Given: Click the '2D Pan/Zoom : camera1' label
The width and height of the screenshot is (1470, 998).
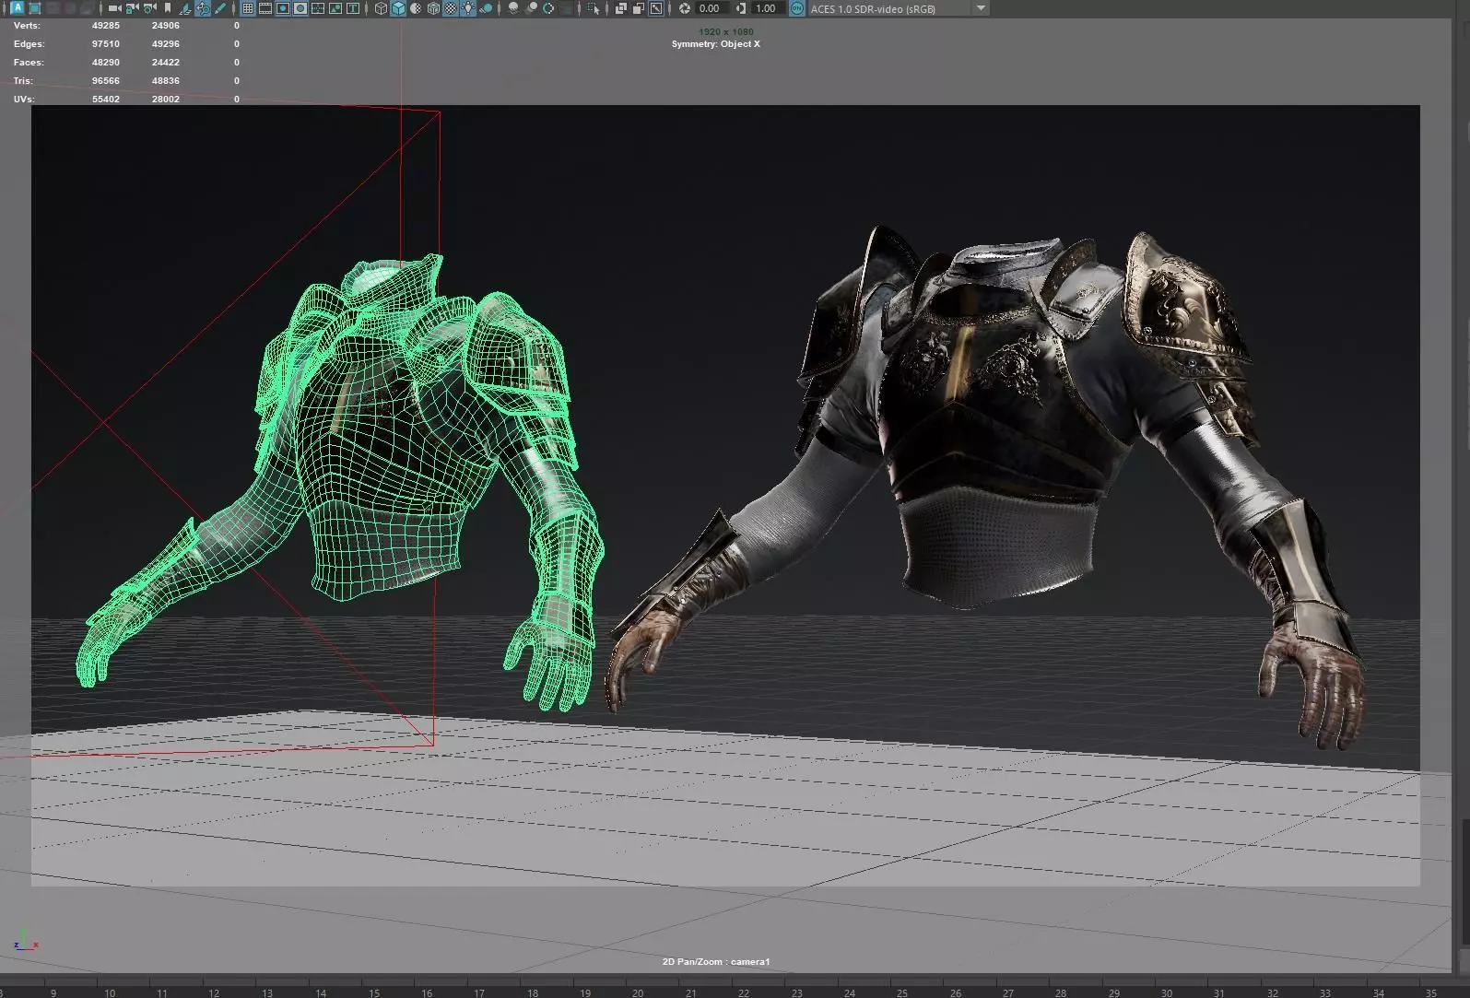Looking at the screenshot, I should tap(716, 962).
